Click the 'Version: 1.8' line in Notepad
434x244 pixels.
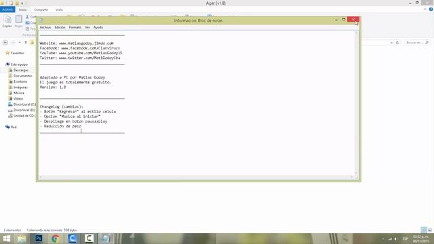coord(53,87)
